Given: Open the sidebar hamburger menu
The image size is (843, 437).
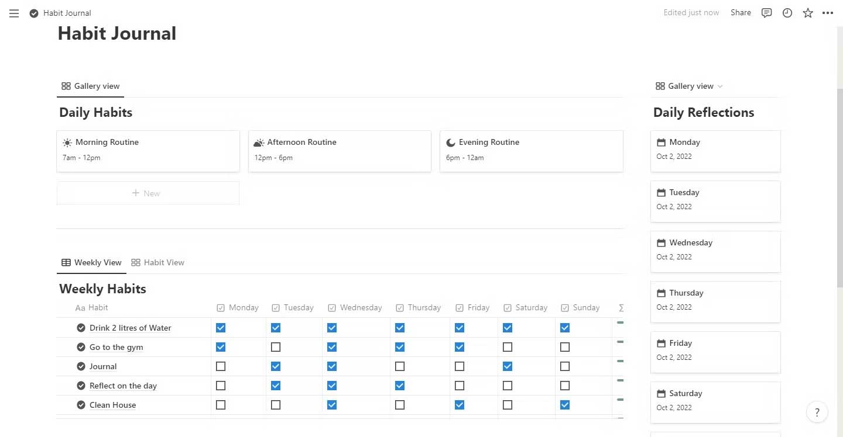Looking at the screenshot, I should pos(14,13).
